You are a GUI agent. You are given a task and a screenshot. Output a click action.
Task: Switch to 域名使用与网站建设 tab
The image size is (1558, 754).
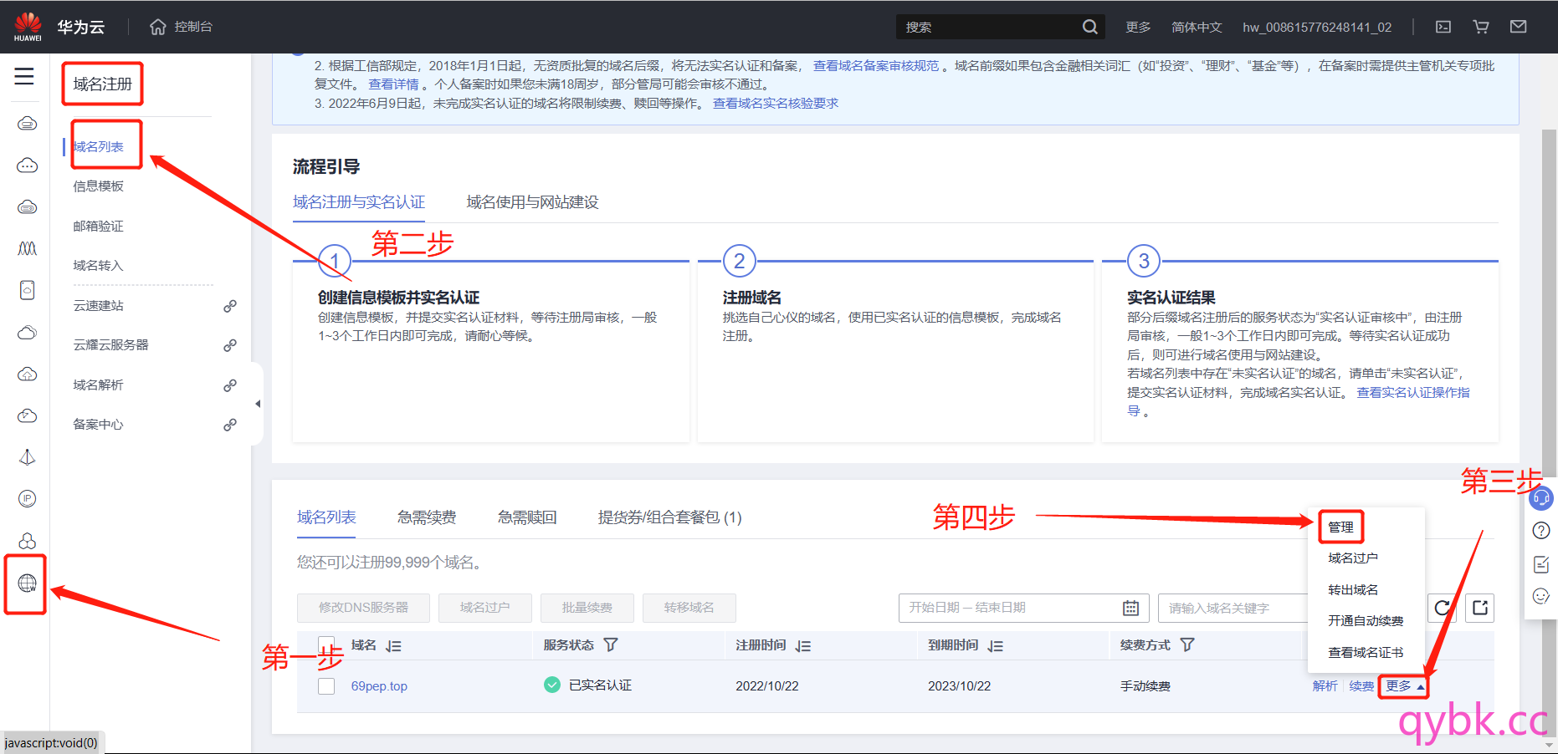pos(532,202)
